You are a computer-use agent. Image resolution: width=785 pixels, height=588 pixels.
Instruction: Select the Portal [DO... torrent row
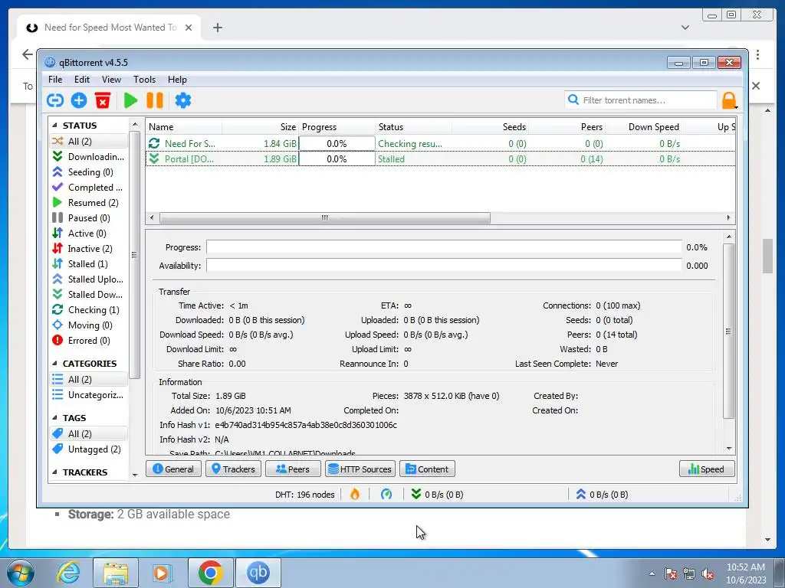(440, 159)
